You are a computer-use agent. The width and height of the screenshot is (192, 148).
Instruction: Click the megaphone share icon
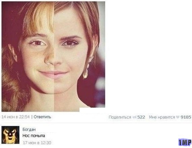pyautogui.click(x=134, y=117)
